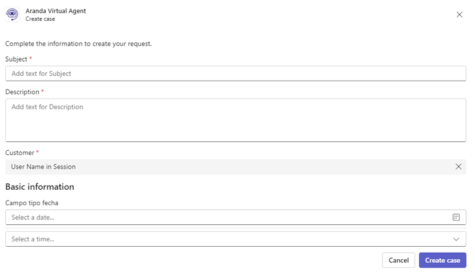This screenshot has width=475, height=277.
Task: Click the Subject field label
Action: [x=17, y=59]
